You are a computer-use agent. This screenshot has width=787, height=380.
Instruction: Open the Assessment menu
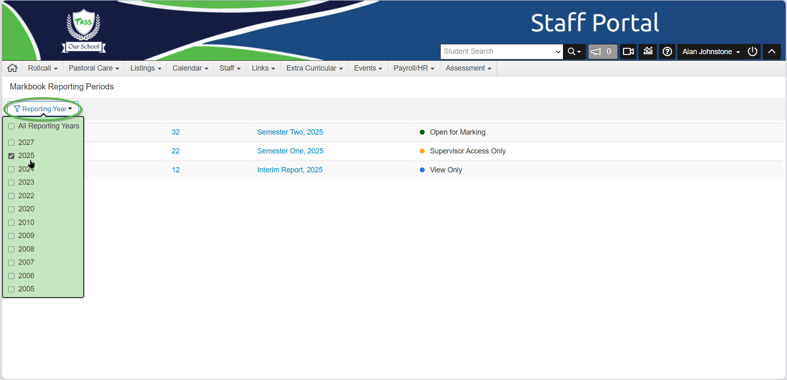[468, 68]
